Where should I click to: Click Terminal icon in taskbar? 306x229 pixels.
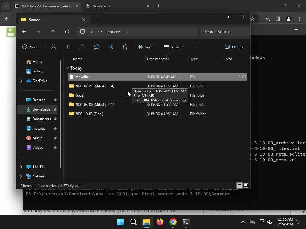pos(186,222)
